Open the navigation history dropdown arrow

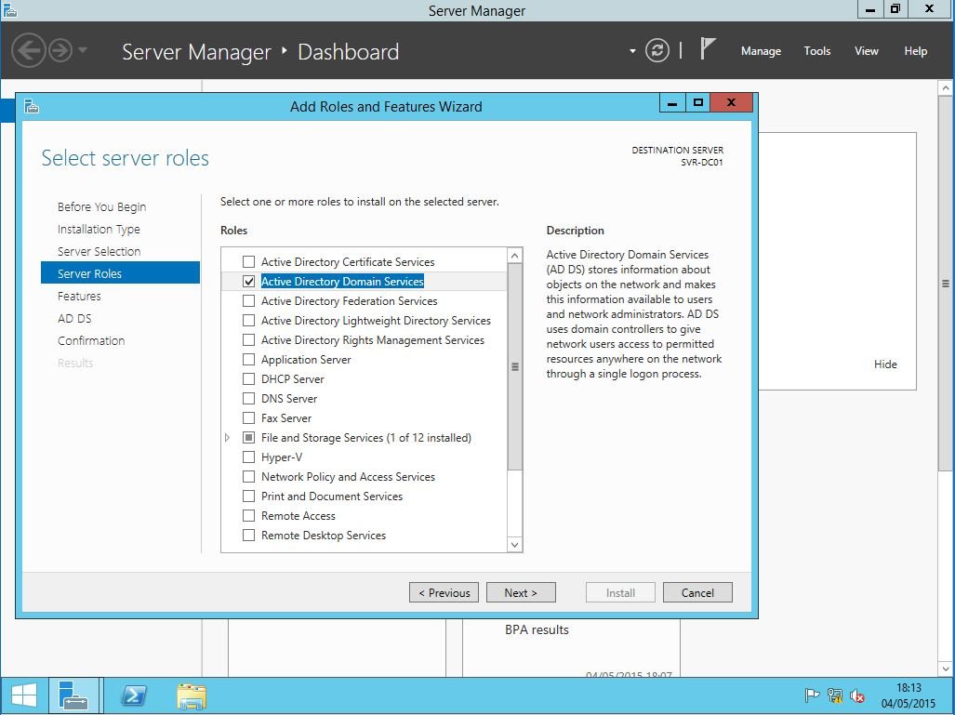click(x=83, y=50)
